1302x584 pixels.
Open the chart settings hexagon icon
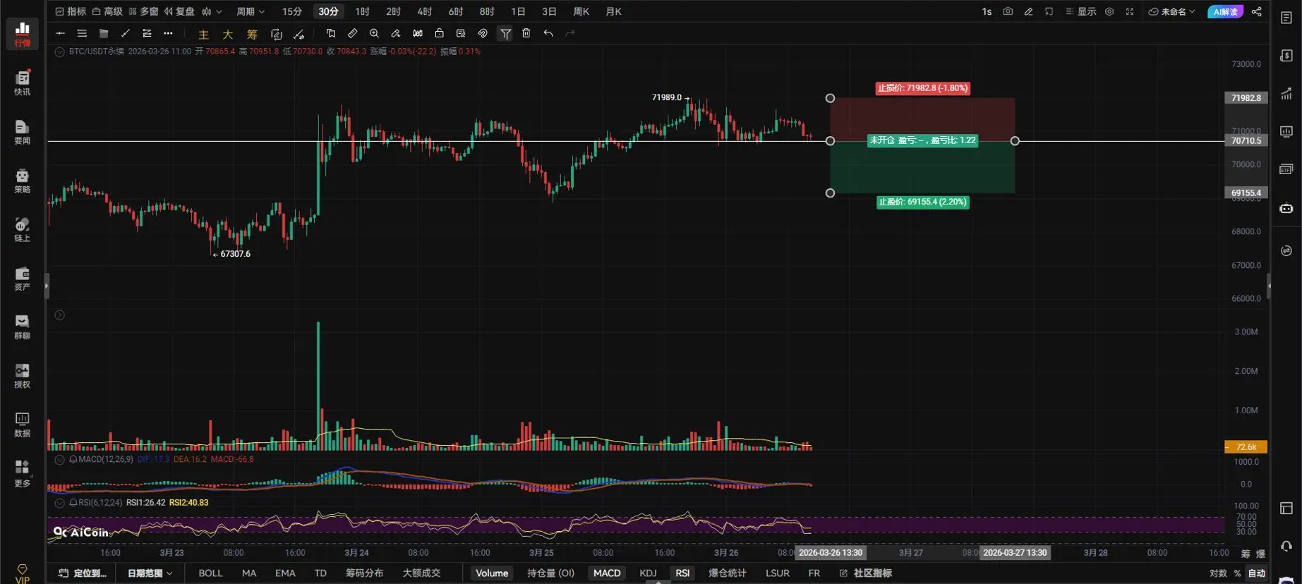pos(1109,11)
